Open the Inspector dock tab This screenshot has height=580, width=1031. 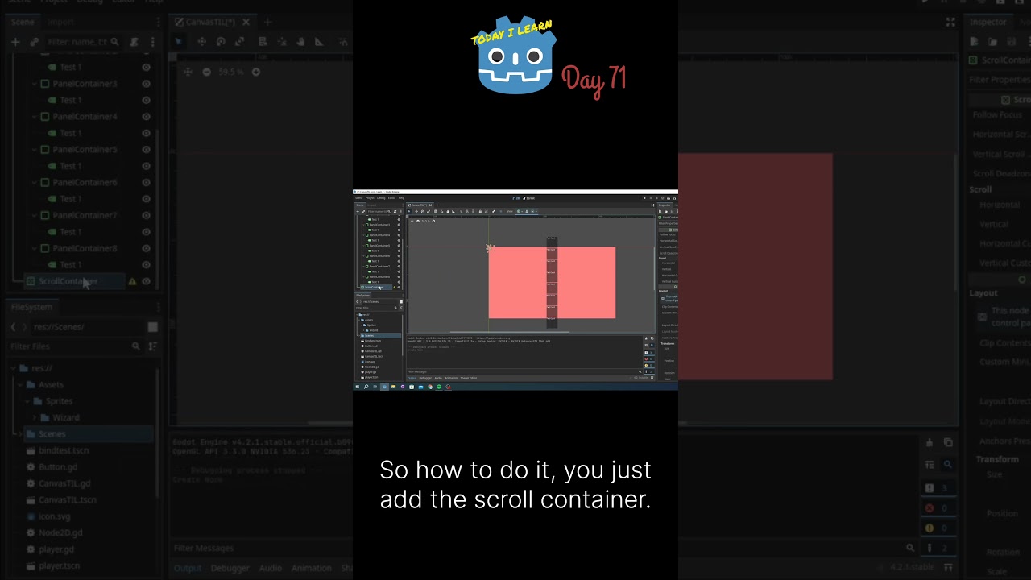(x=988, y=22)
